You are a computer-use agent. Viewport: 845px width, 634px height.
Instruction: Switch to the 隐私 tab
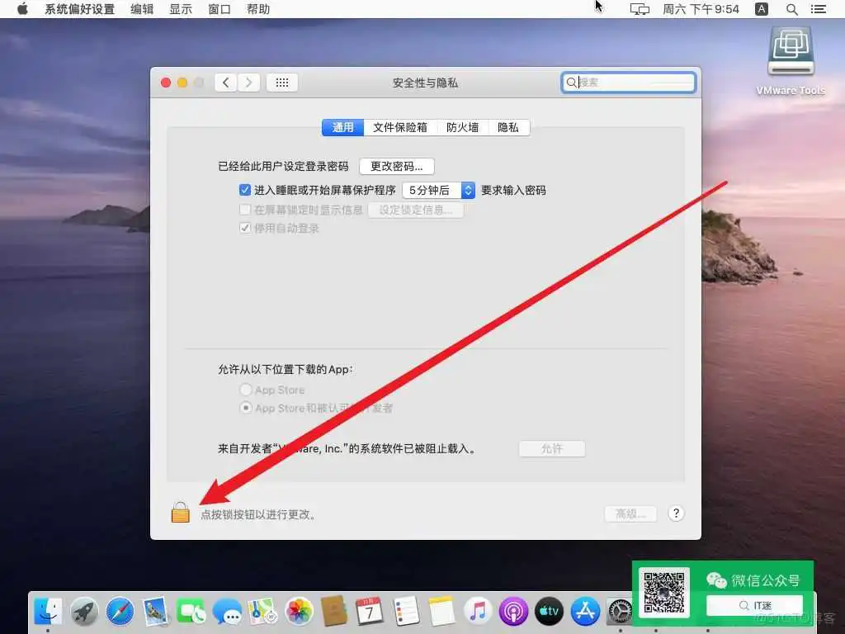[509, 127]
